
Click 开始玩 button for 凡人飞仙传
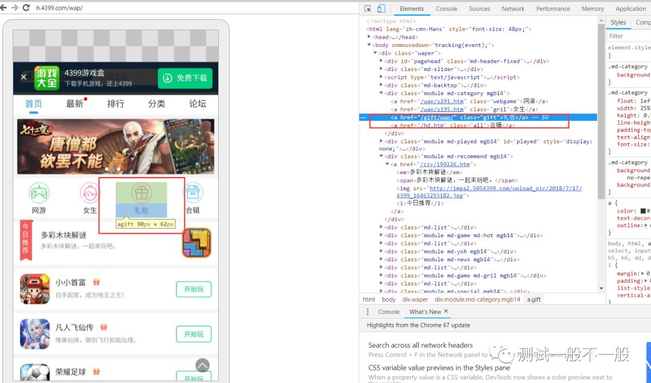coord(194,334)
